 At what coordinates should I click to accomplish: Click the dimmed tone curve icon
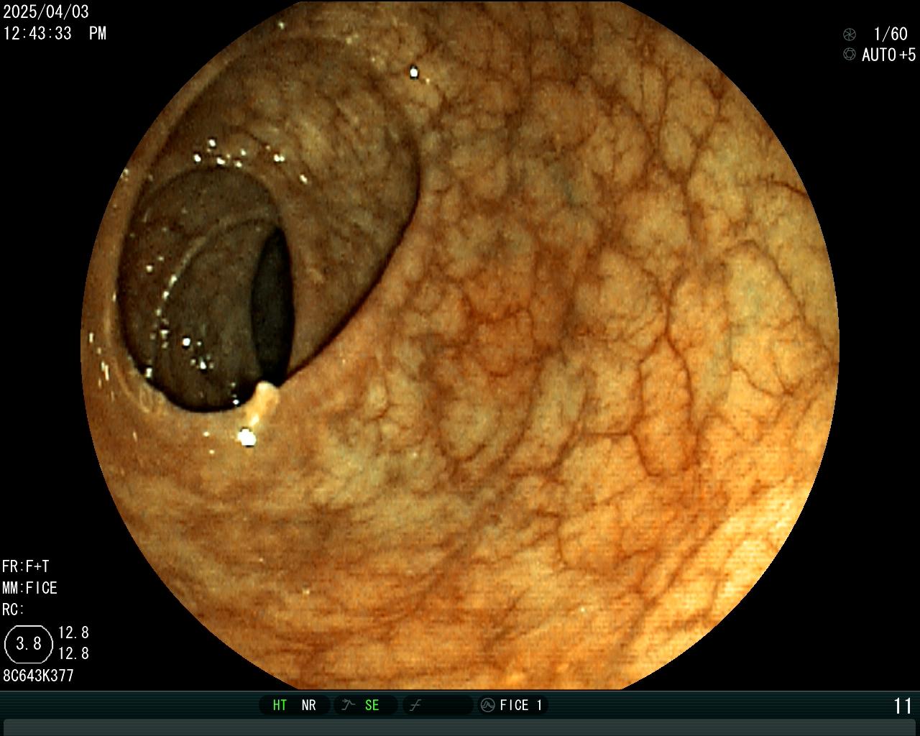415,705
